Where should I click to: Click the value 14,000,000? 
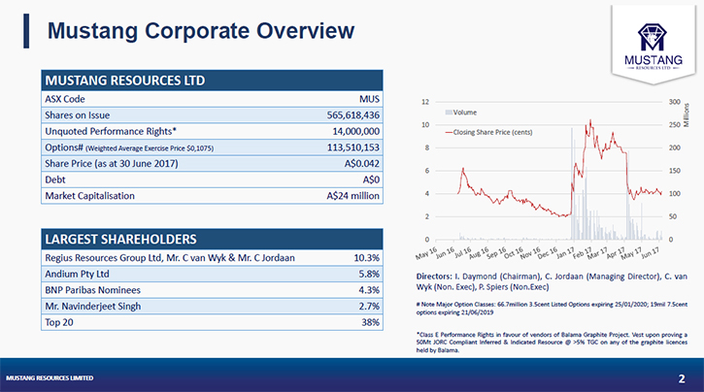(355, 131)
